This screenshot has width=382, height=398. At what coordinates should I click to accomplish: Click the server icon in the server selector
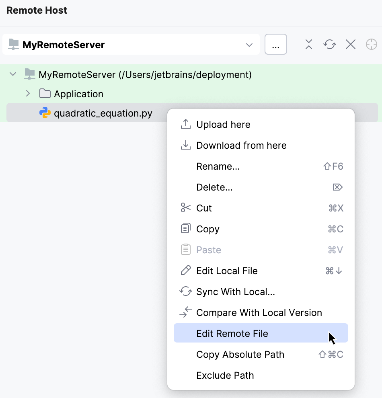click(14, 44)
